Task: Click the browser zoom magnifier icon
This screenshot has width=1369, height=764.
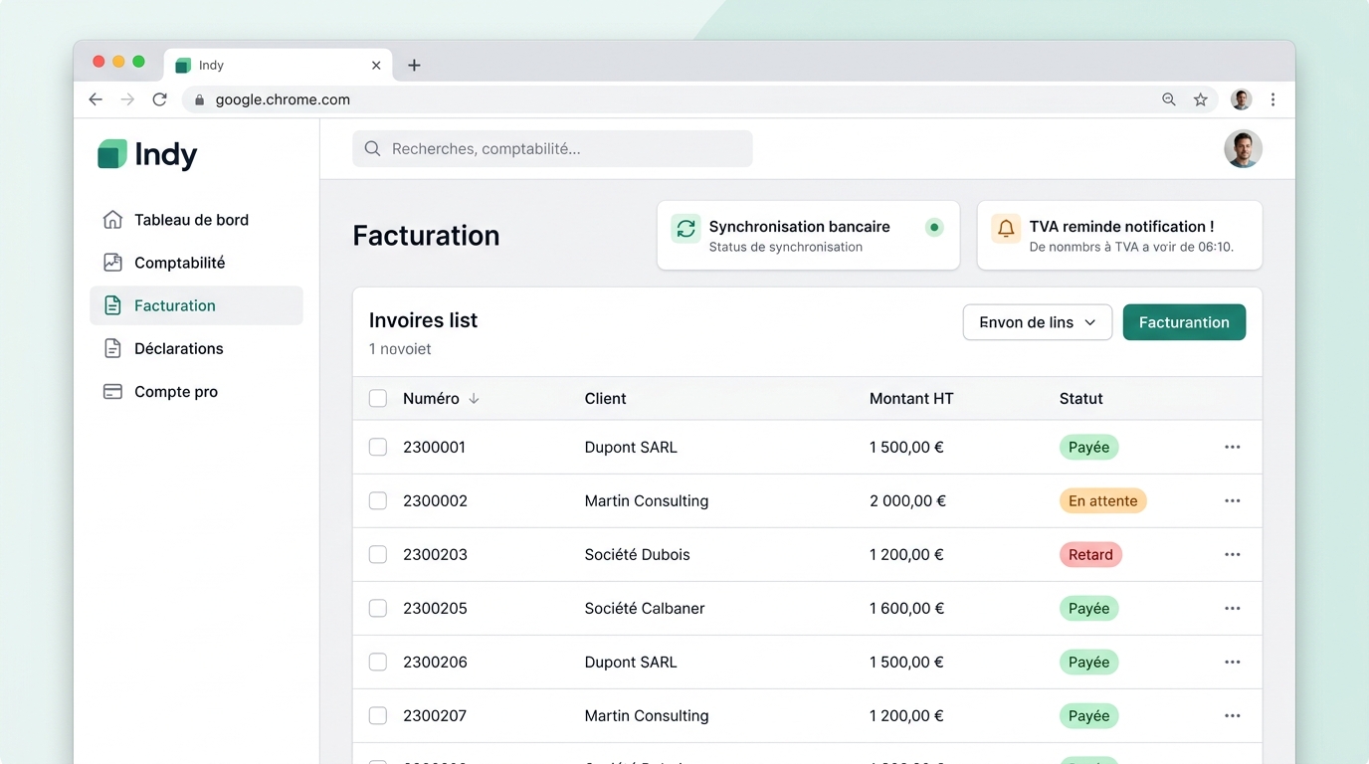Action: coord(1169,99)
